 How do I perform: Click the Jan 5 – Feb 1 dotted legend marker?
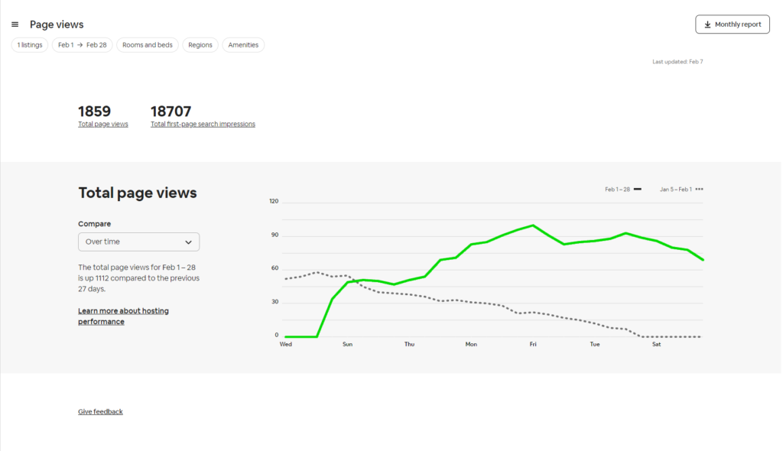coord(699,189)
